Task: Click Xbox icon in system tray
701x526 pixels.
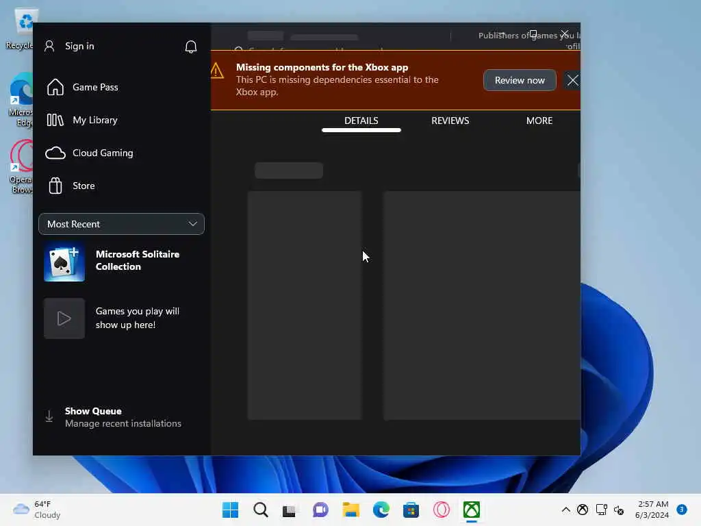Action: tap(583, 510)
